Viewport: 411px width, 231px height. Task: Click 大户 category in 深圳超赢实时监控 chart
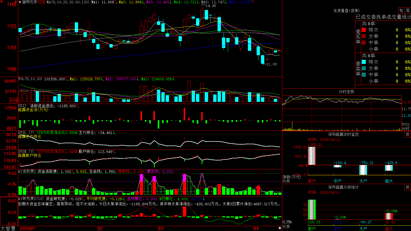[363, 181]
